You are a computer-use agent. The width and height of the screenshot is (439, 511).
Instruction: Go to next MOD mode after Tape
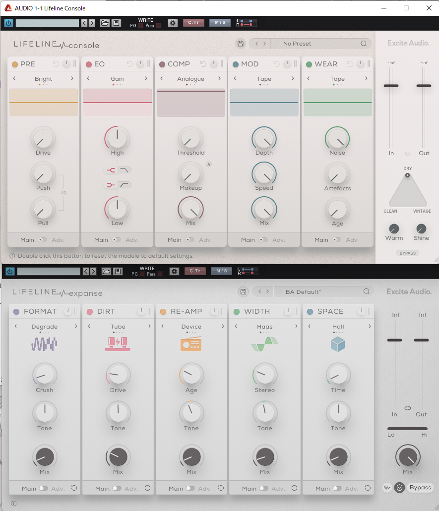point(293,78)
